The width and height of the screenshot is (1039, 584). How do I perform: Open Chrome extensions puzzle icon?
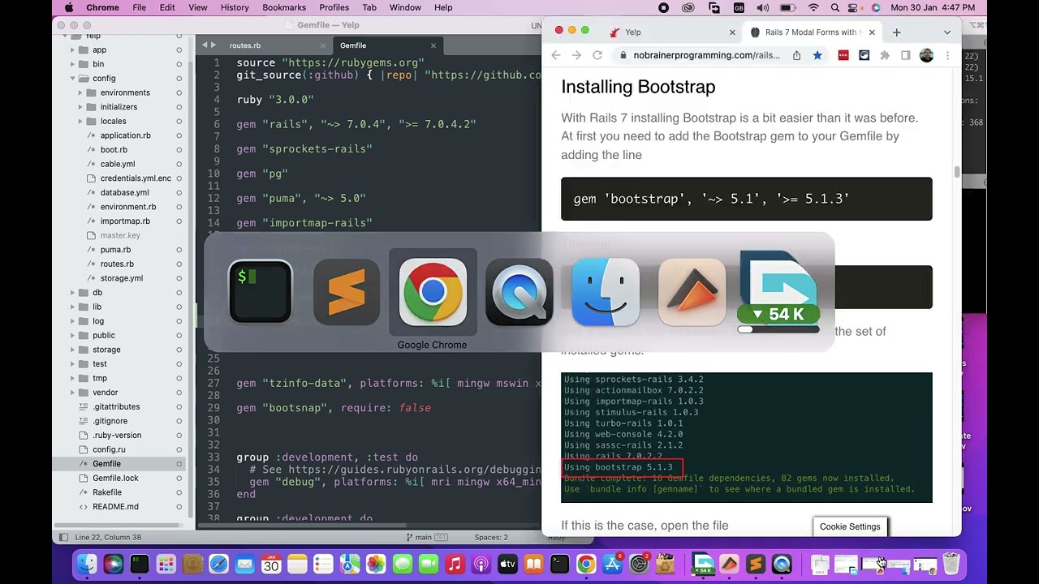[x=885, y=55]
